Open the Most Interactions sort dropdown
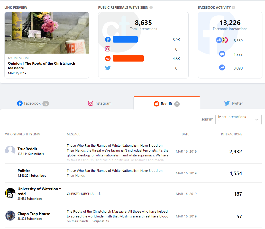This screenshot has height=229, width=265. pos(233,120)
